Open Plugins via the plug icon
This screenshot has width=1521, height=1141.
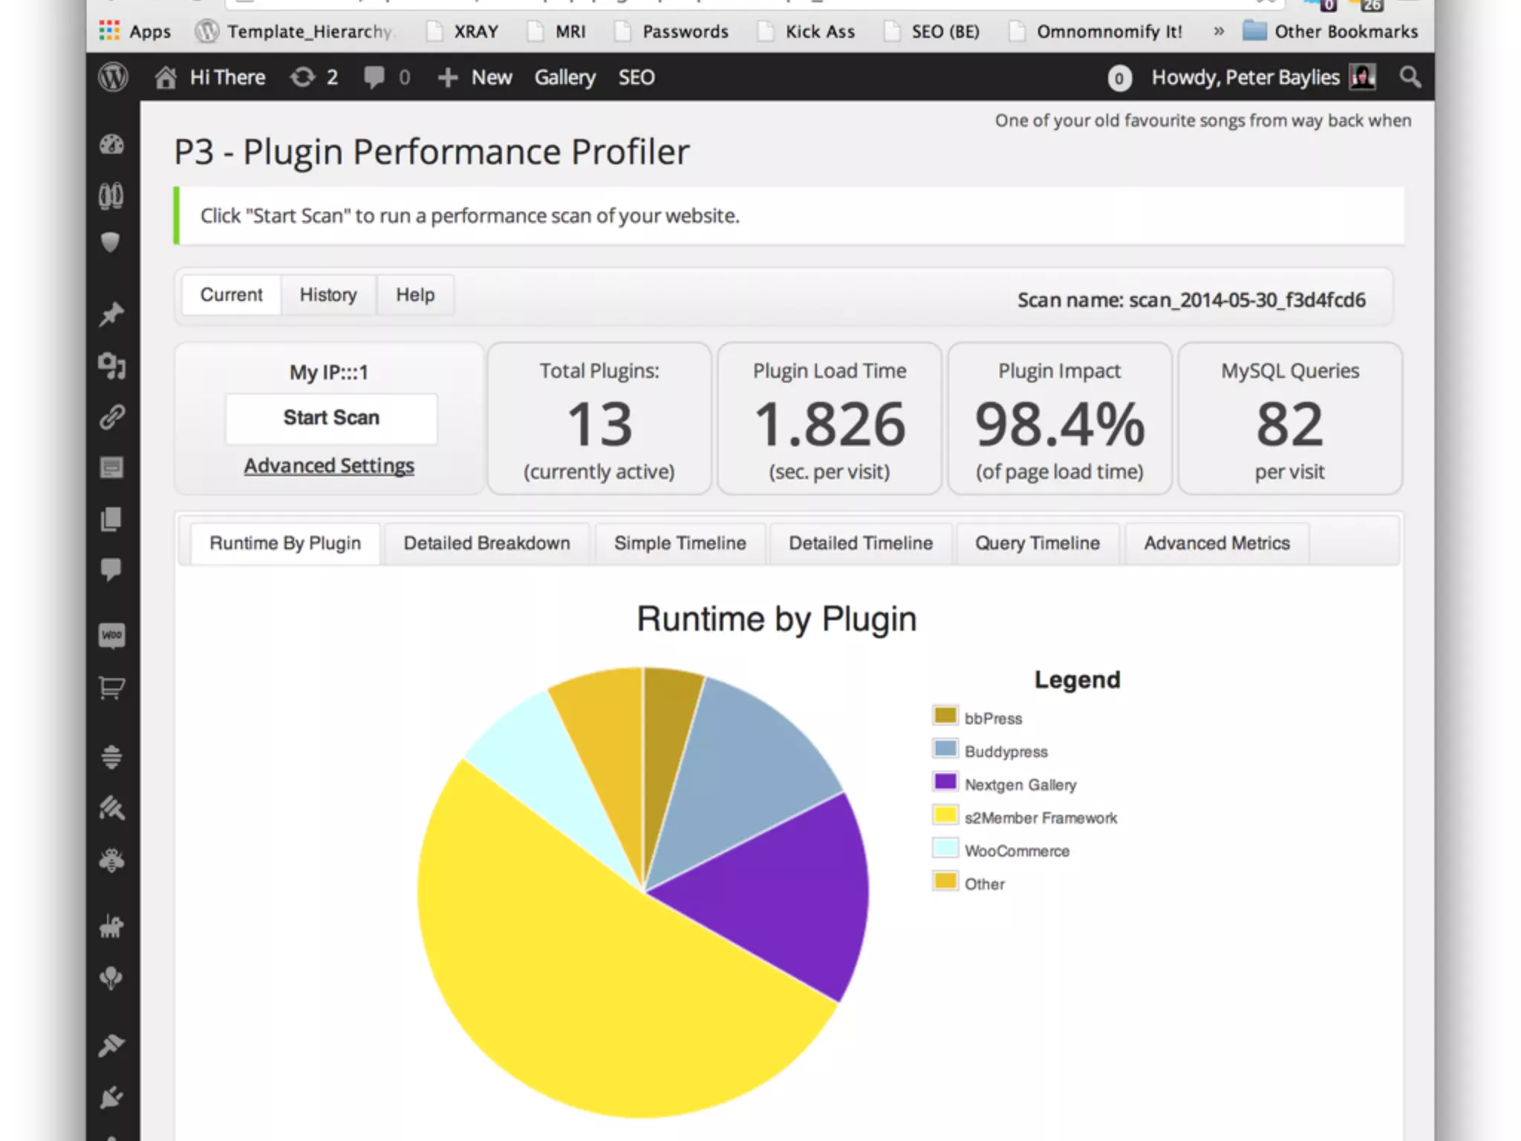pyautogui.click(x=111, y=1096)
